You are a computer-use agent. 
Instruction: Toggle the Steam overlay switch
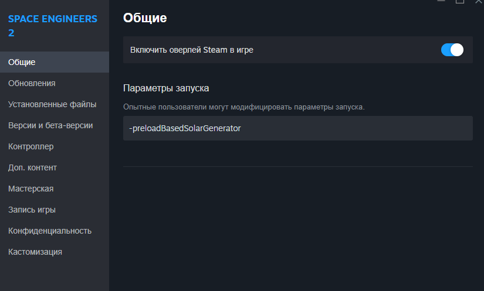point(452,50)
